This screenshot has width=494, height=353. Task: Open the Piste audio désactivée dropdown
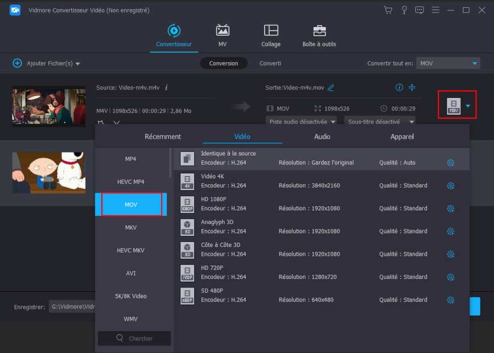(301, 122)
